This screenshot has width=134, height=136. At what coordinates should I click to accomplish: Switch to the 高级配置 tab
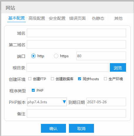(37, 18)
